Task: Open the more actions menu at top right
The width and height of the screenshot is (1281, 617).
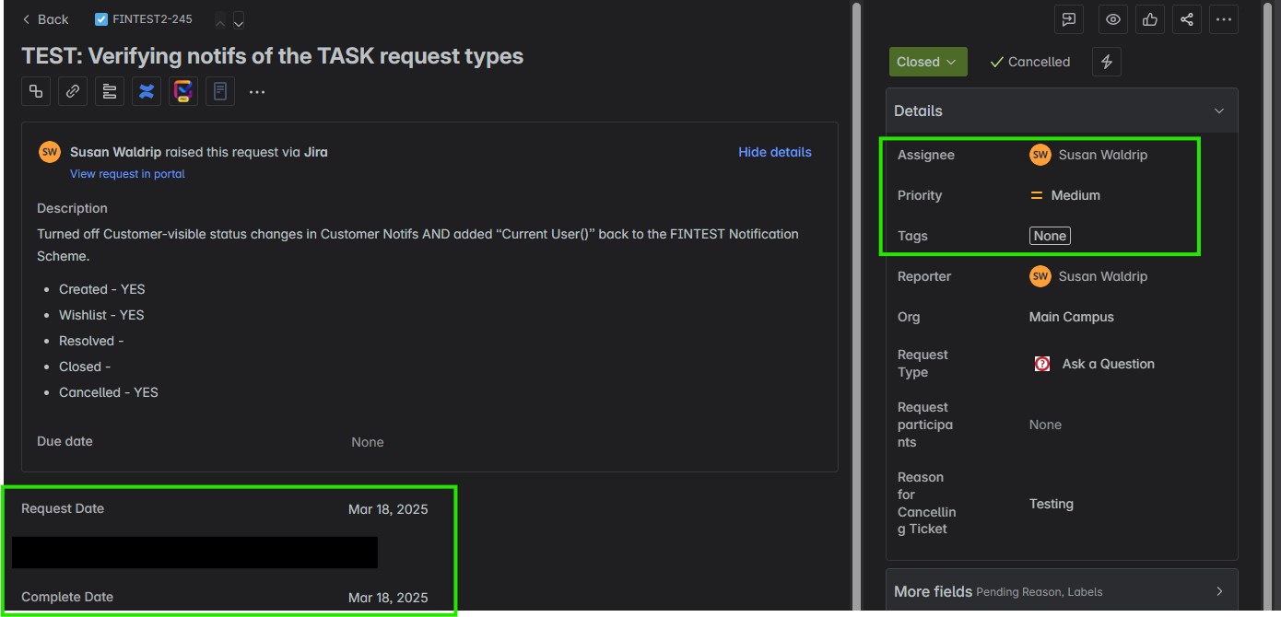Action: tap(1223, 19)
